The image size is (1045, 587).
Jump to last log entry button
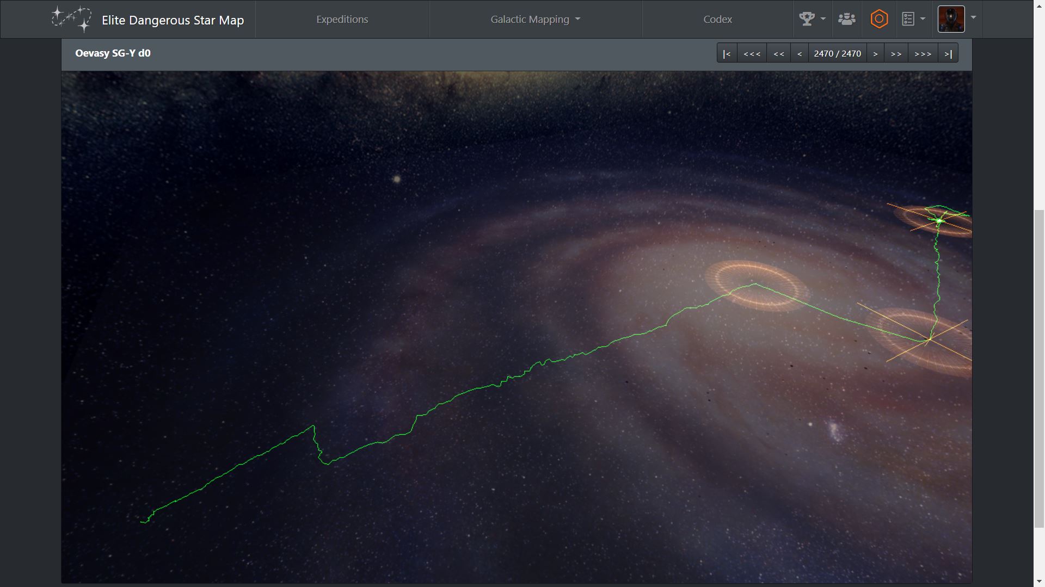[948, 53]
